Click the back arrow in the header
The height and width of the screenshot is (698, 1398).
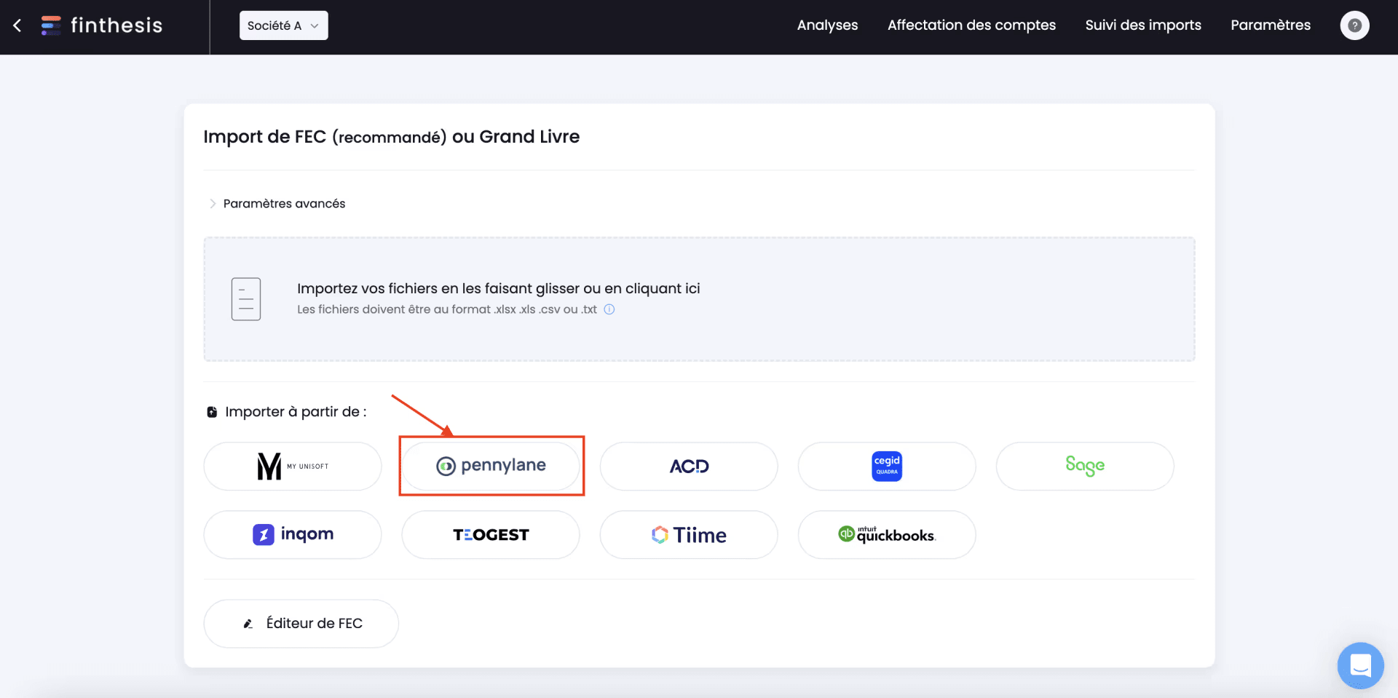[17, 25]
